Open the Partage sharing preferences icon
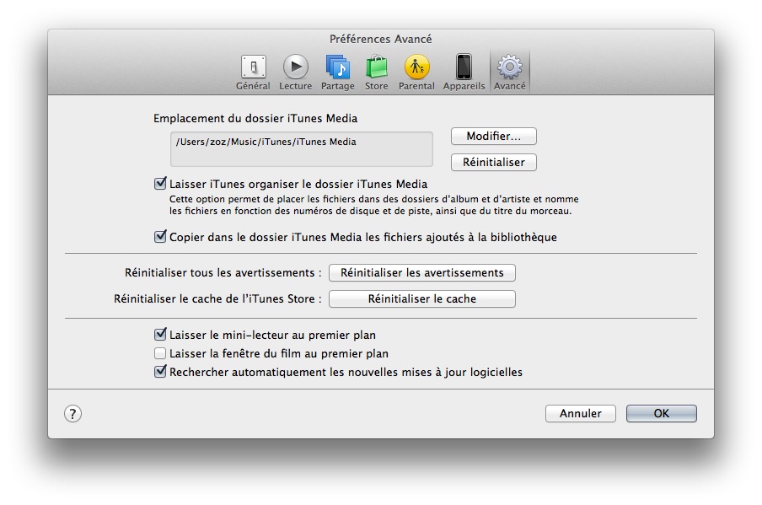The height and width of the screenshot is (505, 762). tap(338, 67)
